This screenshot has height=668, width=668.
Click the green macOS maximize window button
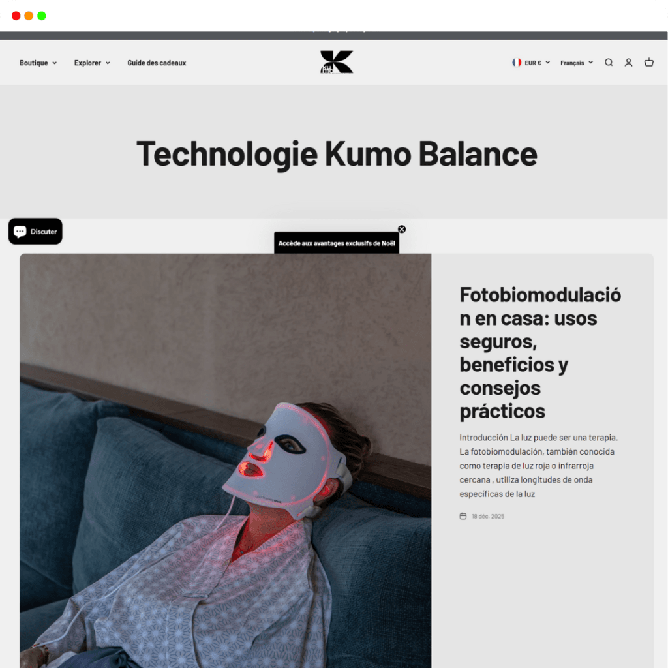[42, 16]
